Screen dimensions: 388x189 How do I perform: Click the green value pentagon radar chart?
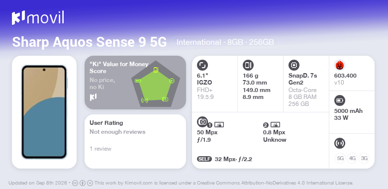[x=155, y=84]
